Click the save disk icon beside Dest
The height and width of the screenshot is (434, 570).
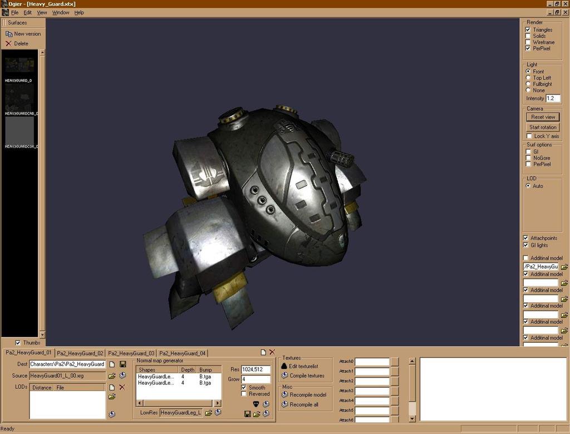[x=123, y=364]
